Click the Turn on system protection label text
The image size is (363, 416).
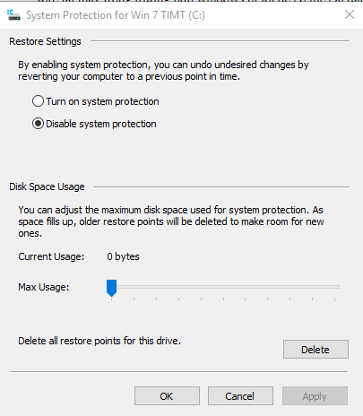102,101
